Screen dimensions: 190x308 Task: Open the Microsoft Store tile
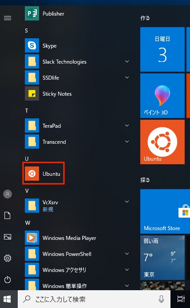point(165,211)
